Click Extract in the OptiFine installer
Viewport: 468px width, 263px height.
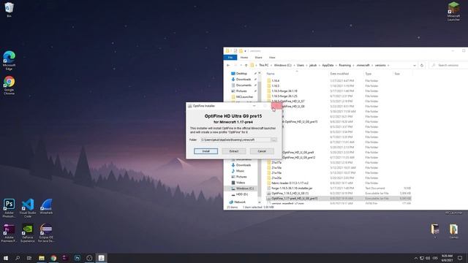click(x=234, y=151)
